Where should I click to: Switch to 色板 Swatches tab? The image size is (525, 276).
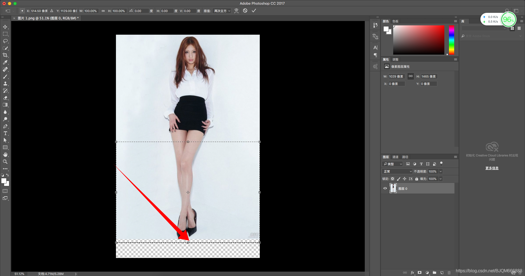click(x=395, y=21)
